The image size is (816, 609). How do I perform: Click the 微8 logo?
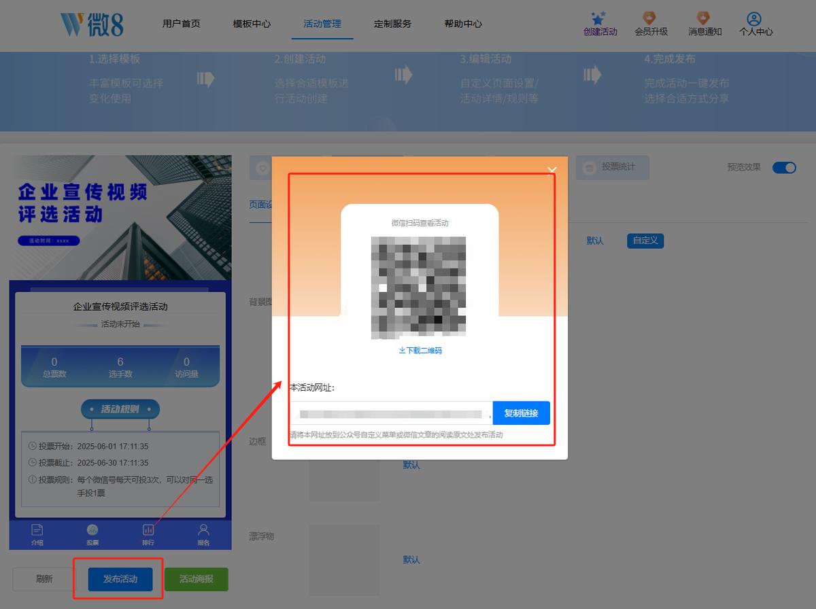92,24
